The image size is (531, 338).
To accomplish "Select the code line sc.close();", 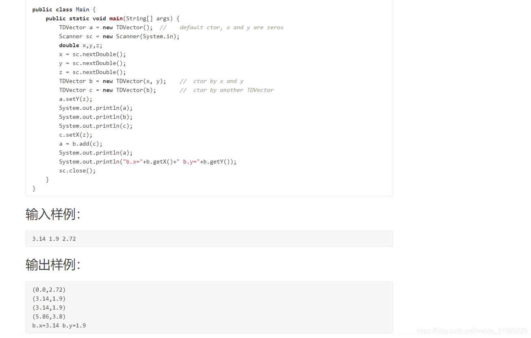I will point(77,170).
